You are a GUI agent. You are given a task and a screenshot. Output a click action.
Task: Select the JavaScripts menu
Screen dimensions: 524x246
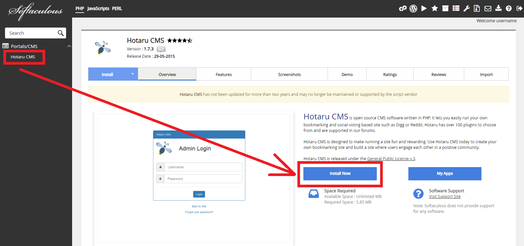click(98, 9)
